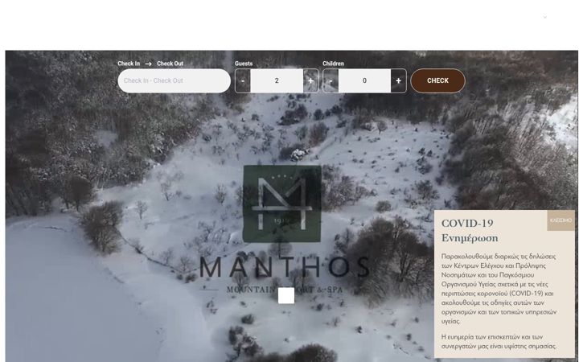Click the small chevron at top right
This screenshot has height=362, width=579.
tap(545, 17)
